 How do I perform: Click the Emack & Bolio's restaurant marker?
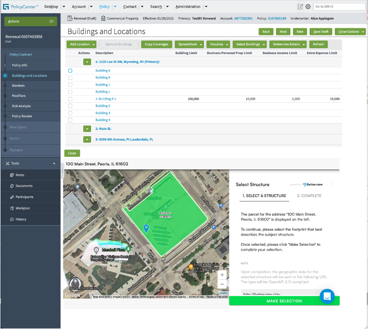[191, 267]
